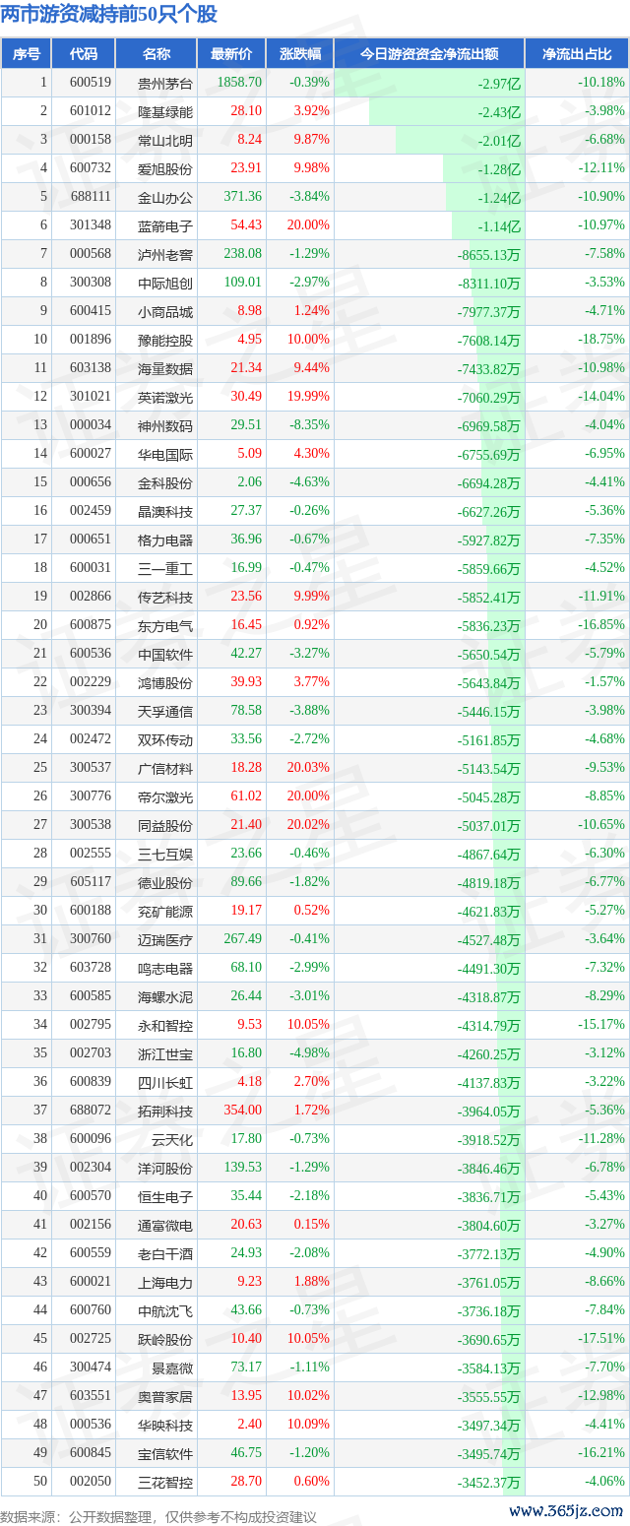Click the 20.03% change for 广信材料
Screen dimensions: 630x1526
[x=309, y=768]
